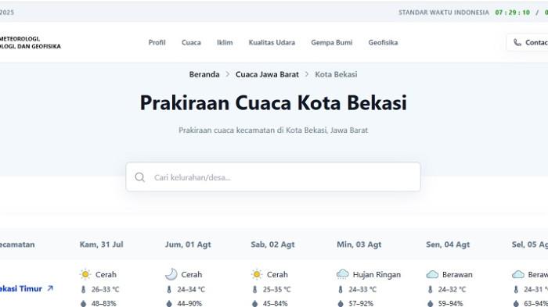Go to Beranda breadcrumb link
This screenshot has width=548, height=307.
[x=204, y=74]
